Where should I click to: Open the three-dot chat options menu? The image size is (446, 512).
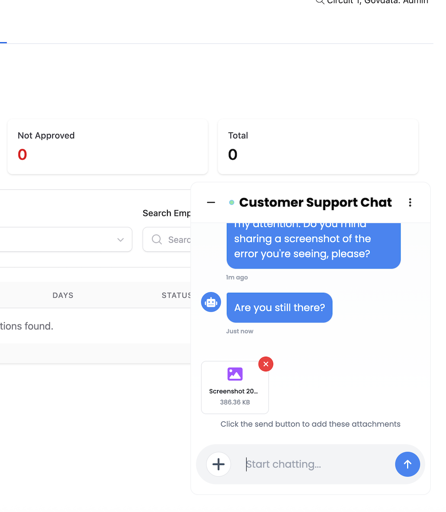pos(410,202)
